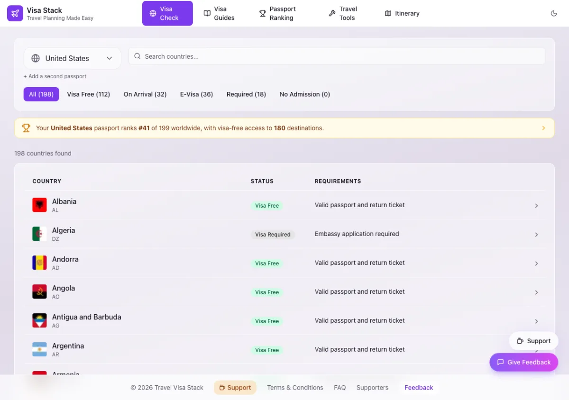Expand the passport ranking banner arrow
Screen dimensions: 569x400
pyautogui.click(x=543, y=128)
